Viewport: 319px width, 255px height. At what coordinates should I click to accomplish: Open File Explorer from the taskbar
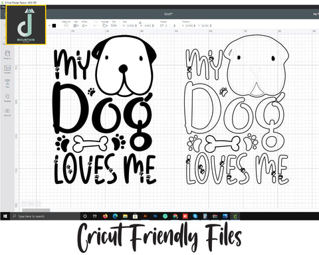tap(125, 216)
